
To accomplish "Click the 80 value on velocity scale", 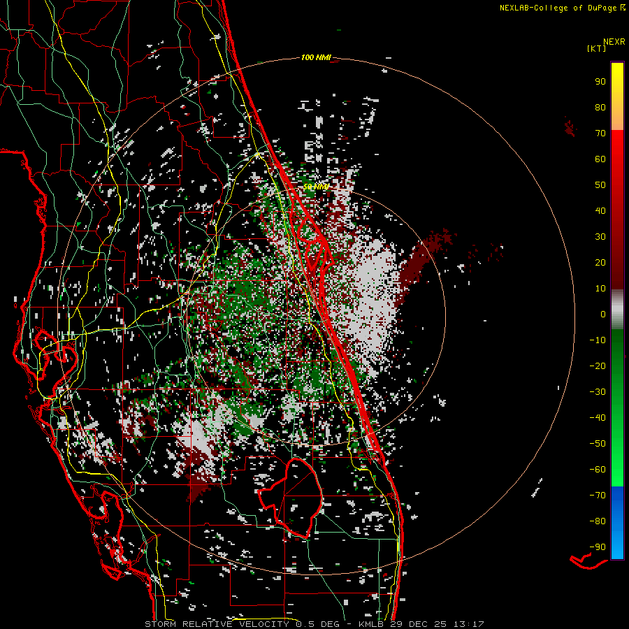I will pos(600,107).
